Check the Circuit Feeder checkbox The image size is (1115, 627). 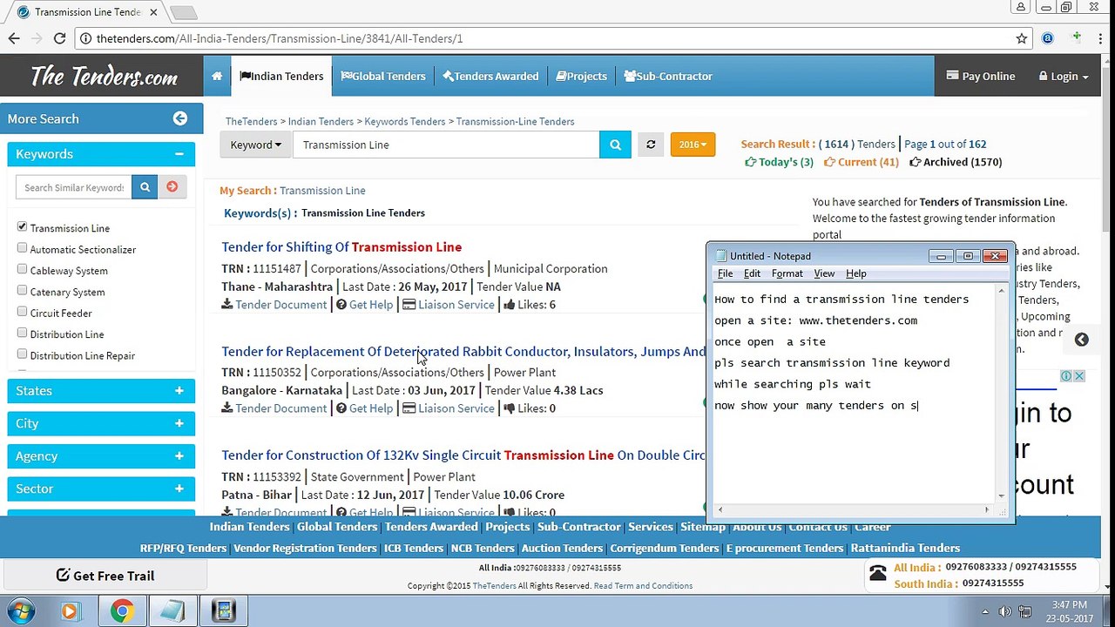[22, 312]
